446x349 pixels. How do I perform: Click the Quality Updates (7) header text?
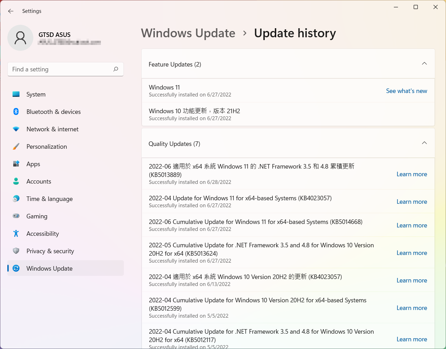174,144
